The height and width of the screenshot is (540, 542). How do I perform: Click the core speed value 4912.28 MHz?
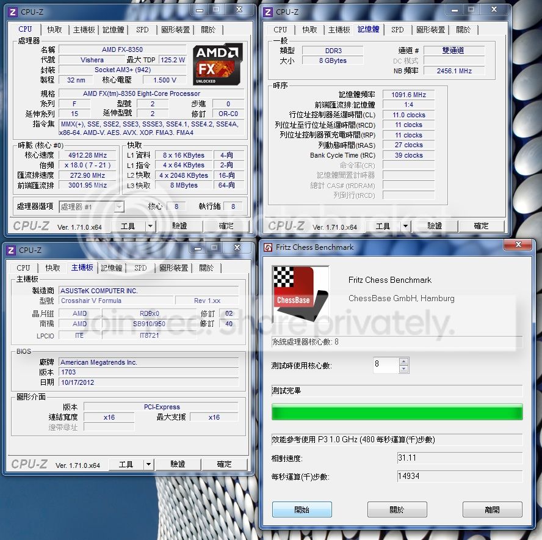pos(88,155)
